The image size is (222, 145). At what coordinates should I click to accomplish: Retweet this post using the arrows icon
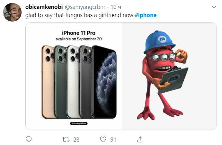point(65,139)
